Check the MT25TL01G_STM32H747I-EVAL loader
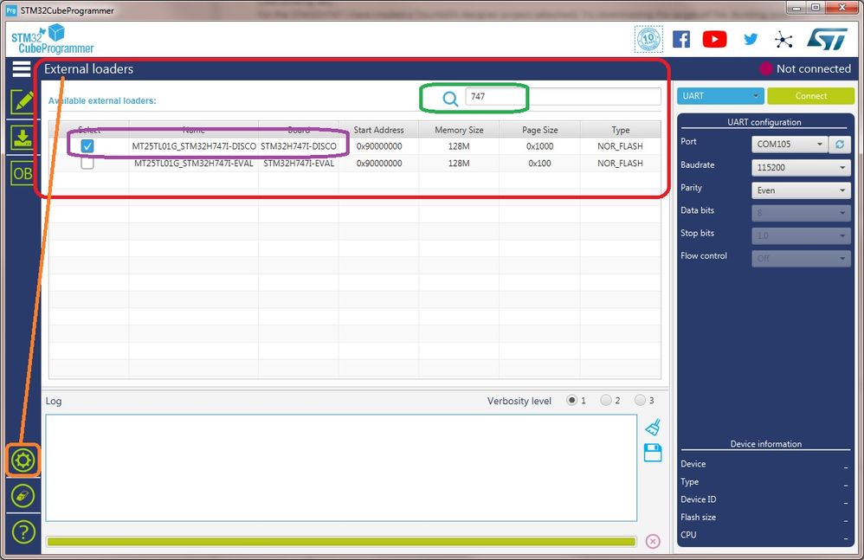The height and width of the screenshot is (560, 864). click(x=87, y=163)
